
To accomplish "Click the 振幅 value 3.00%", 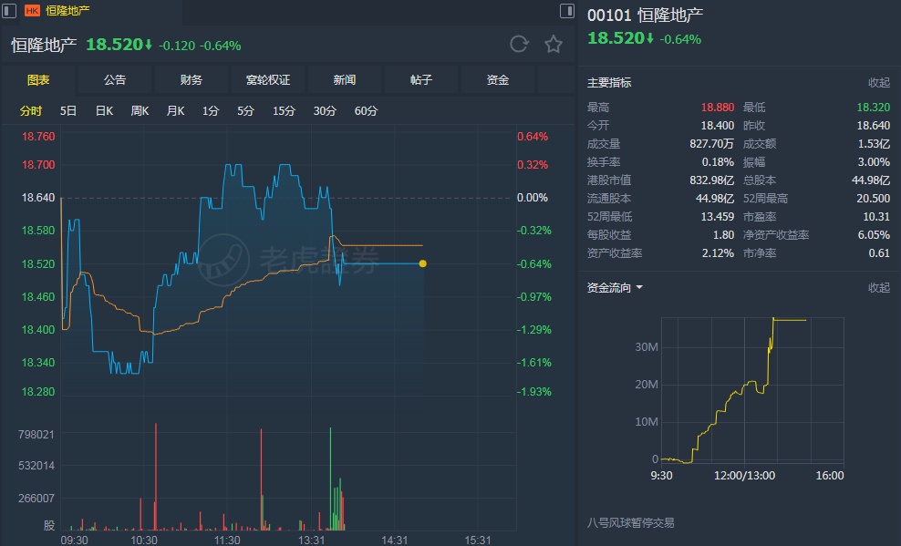I will [x=874, y=162].
